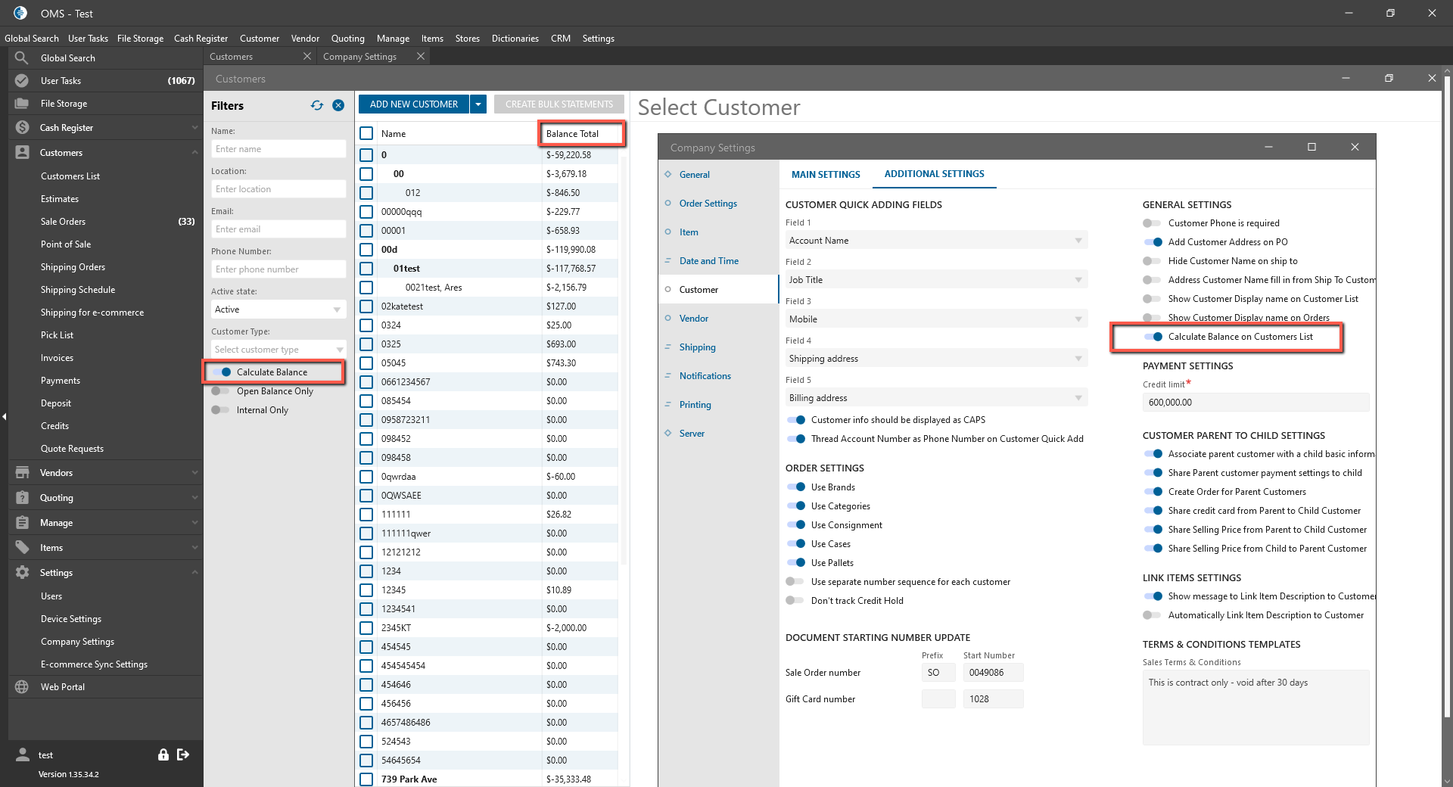Screen dimensions: 1453x787
Task: Switch to the Main Settings tab
Action: click(826, 174)
